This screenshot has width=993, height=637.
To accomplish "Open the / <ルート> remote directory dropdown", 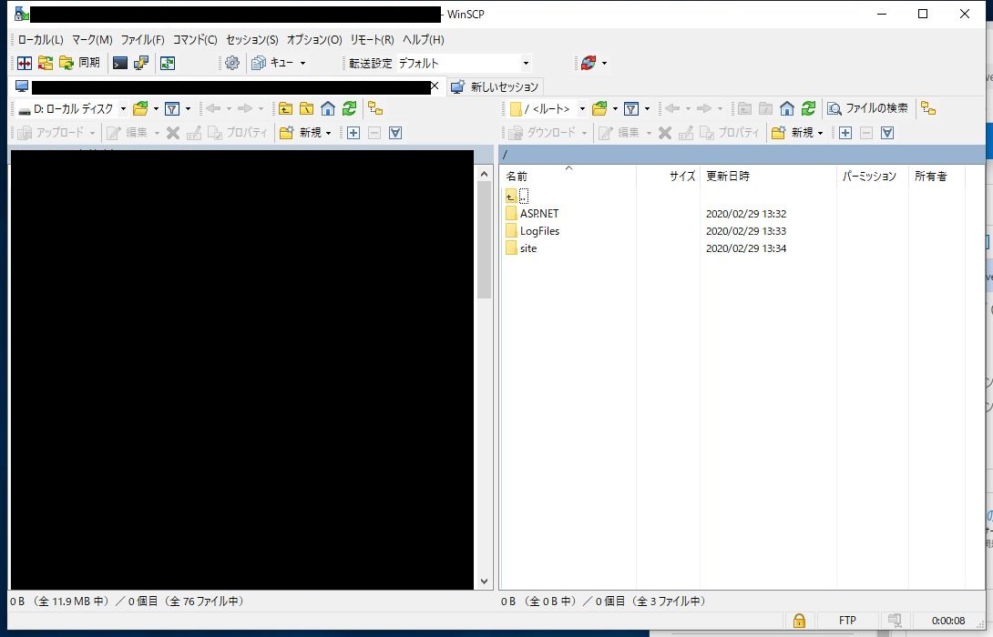I will [548, 109].
